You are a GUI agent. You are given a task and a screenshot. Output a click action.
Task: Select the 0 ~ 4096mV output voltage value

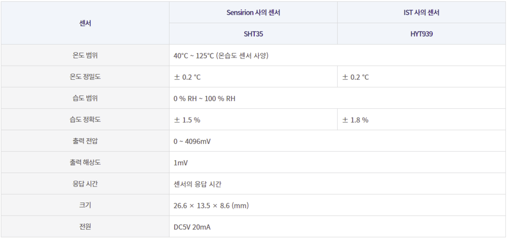click(x=192, y=141)
